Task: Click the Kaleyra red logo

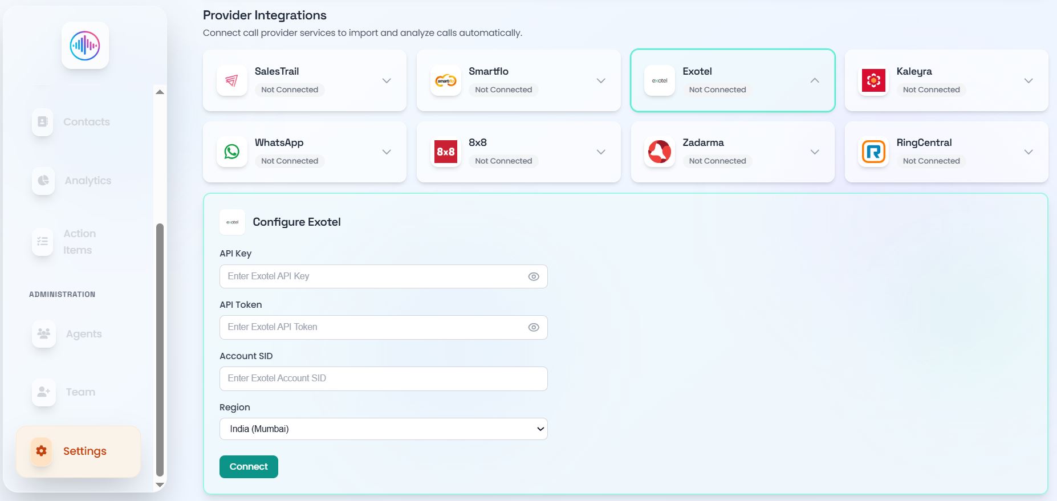Action: pyautogui.click(x=873, y=80)
